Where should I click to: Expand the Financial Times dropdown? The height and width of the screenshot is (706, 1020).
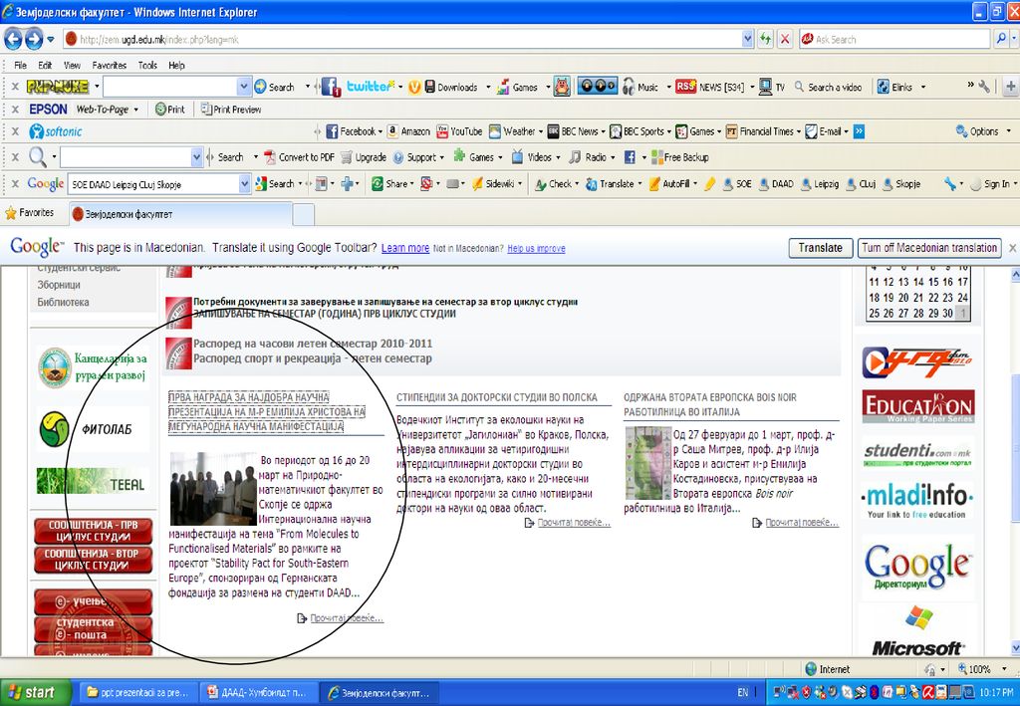click(x=798, y=132)
